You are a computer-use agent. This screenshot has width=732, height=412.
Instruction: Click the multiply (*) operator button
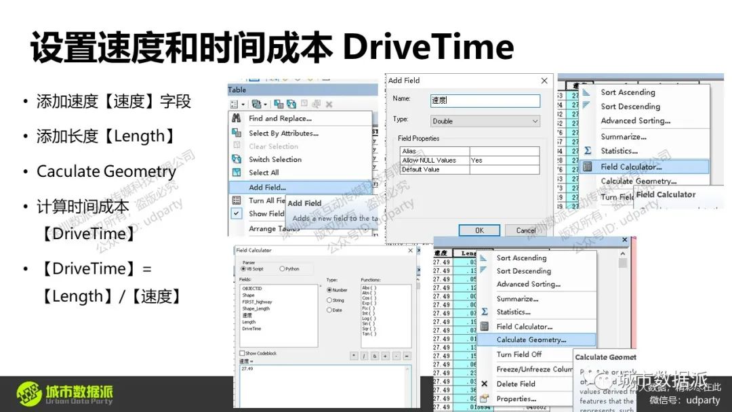(354, 356)
